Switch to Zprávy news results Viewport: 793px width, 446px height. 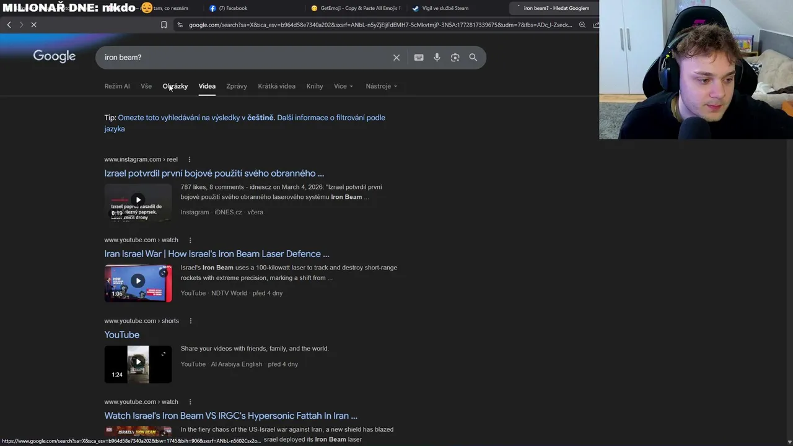pos(237,86)
